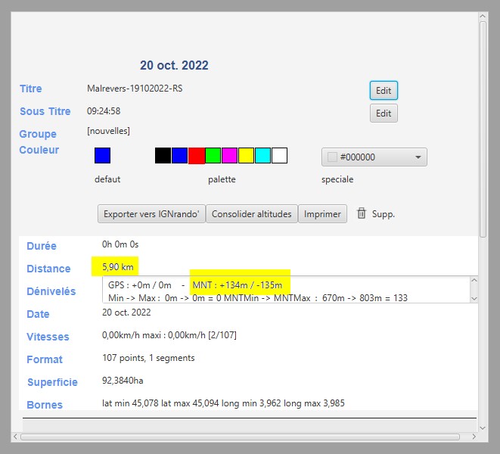Image resolution: width=500 pixels, height=454 pixels.
Task: Select the green palette swatch
Action: coord(213,156)
